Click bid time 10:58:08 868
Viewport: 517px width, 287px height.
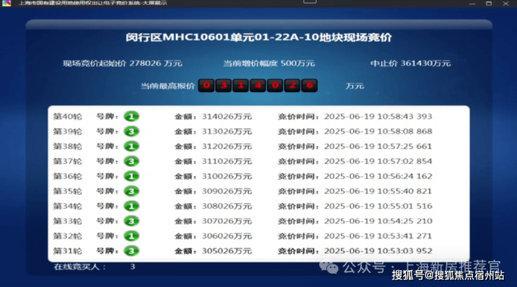(x=405, y=131)
